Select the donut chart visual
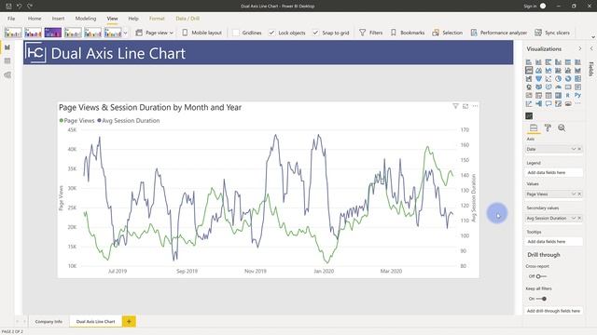Screen dimensions: 597x335 [568, 78]
